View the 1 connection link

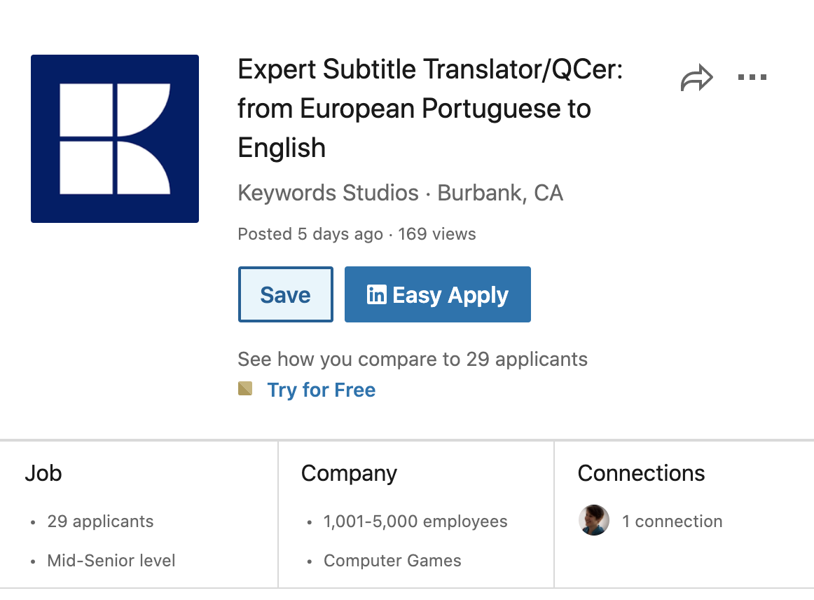pos(672,521)
